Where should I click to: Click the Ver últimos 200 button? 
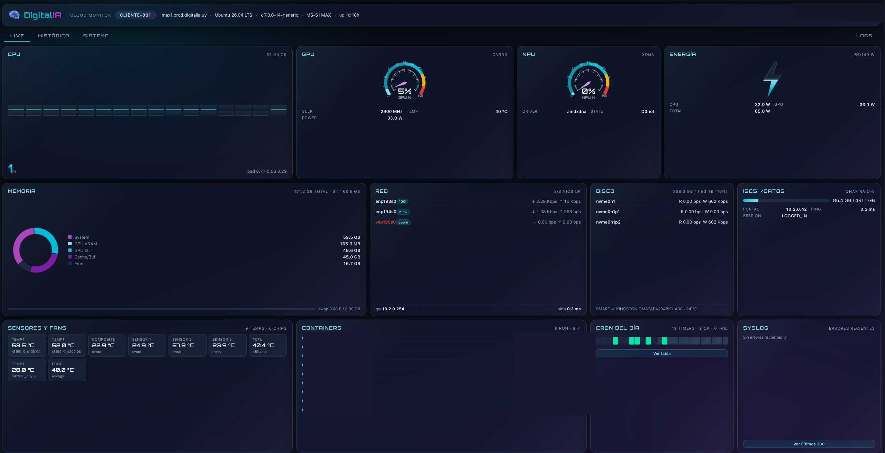[x=809, y=444]
